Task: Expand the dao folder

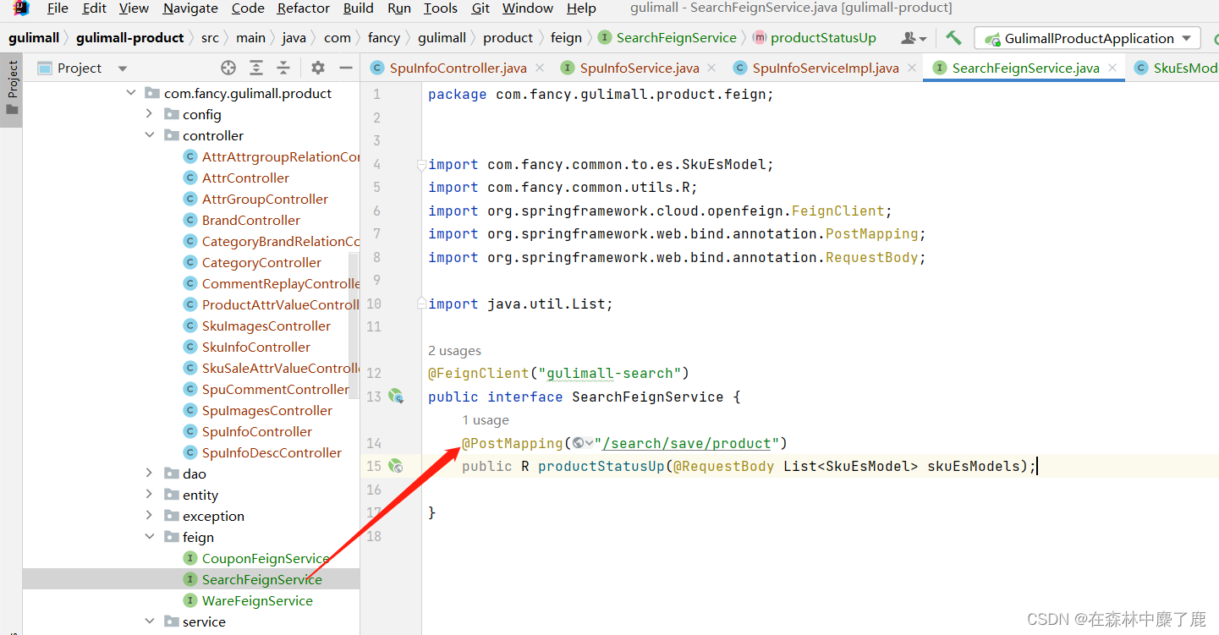Action: [150, 474]
